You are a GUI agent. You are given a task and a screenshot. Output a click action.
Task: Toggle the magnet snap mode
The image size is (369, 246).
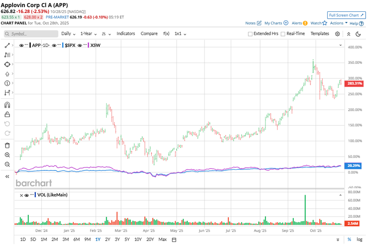pos(7,105)
